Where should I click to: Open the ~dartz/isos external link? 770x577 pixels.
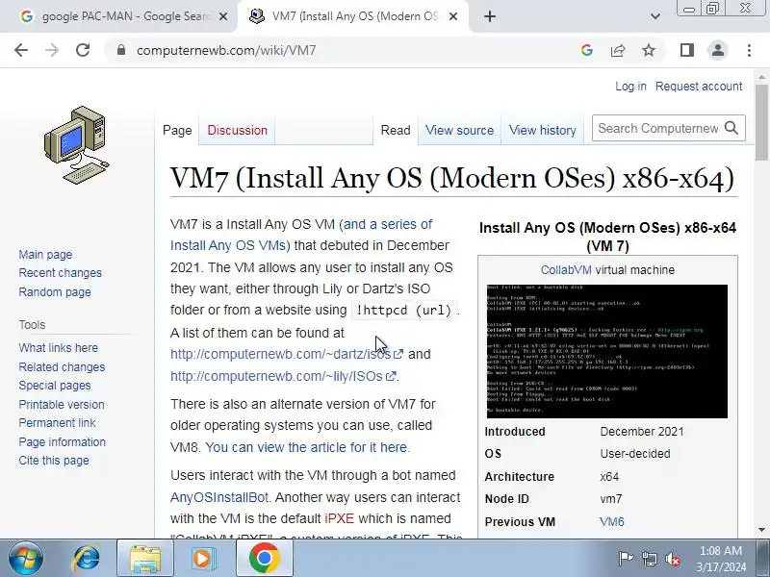(286, 354)
